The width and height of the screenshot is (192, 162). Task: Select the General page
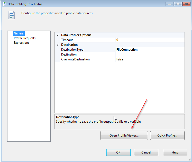[x=19, y=33]
